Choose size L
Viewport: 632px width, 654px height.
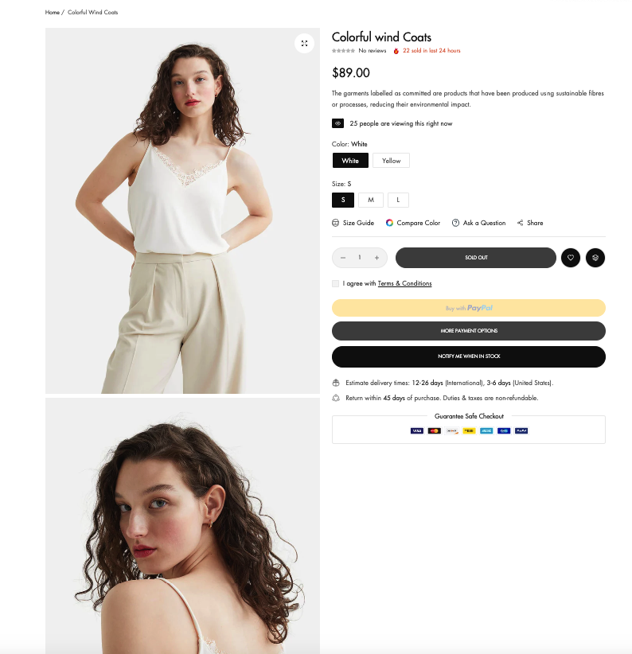398,200
